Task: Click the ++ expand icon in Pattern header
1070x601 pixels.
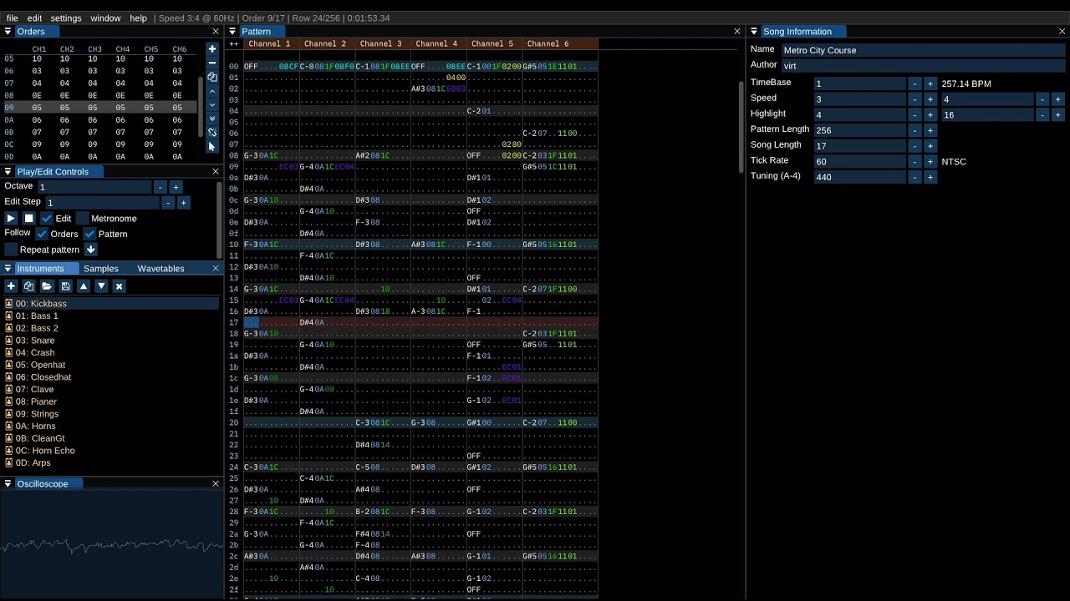Action: point(234,43)
